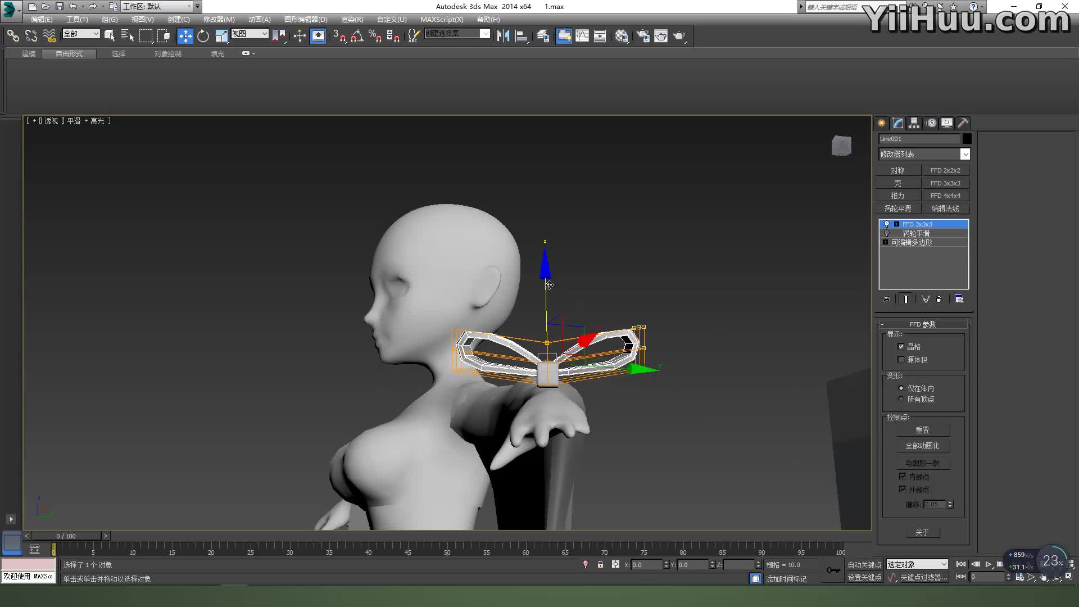The height and width of the screenshot is (607, 1079).
Task: Open Select by Name list
Action: point(128,36)
